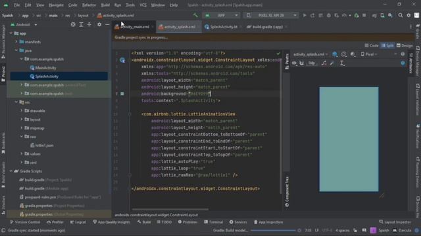Click the Guidelines icon in the designer toolbar
This screenshot has width=421, height=236.
[x=342, y=63]
